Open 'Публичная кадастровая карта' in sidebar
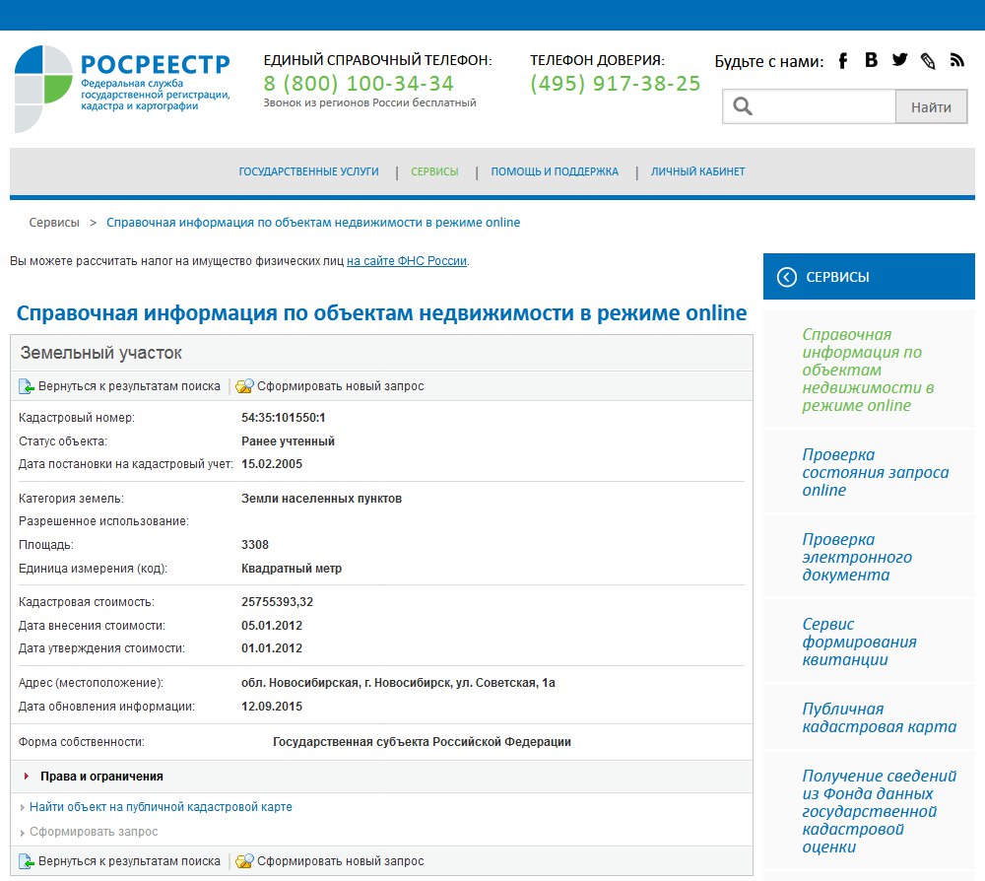985x881 pixels. pyautogui.click(x=879, y=718)
